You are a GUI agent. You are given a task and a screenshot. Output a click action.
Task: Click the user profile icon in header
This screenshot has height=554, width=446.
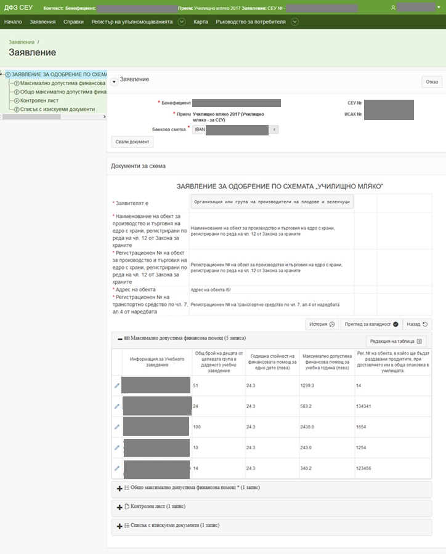tap(393, 7)
